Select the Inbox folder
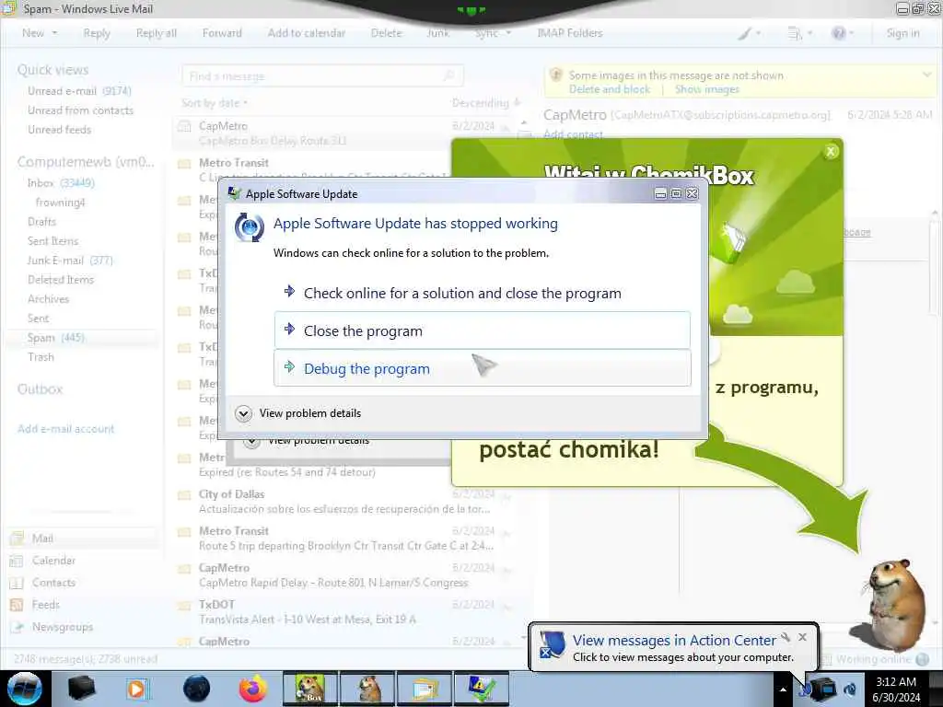The height and width of the screenshot is (707, 943). 60,183
